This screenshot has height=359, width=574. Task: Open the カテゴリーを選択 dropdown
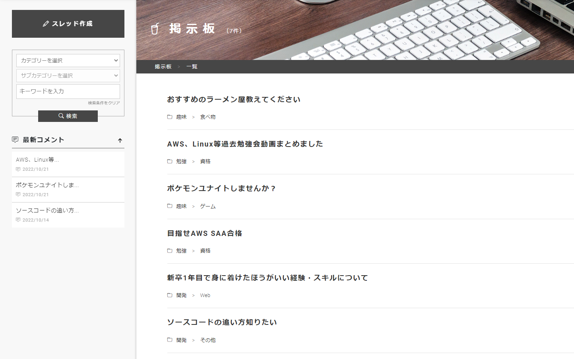68,61
